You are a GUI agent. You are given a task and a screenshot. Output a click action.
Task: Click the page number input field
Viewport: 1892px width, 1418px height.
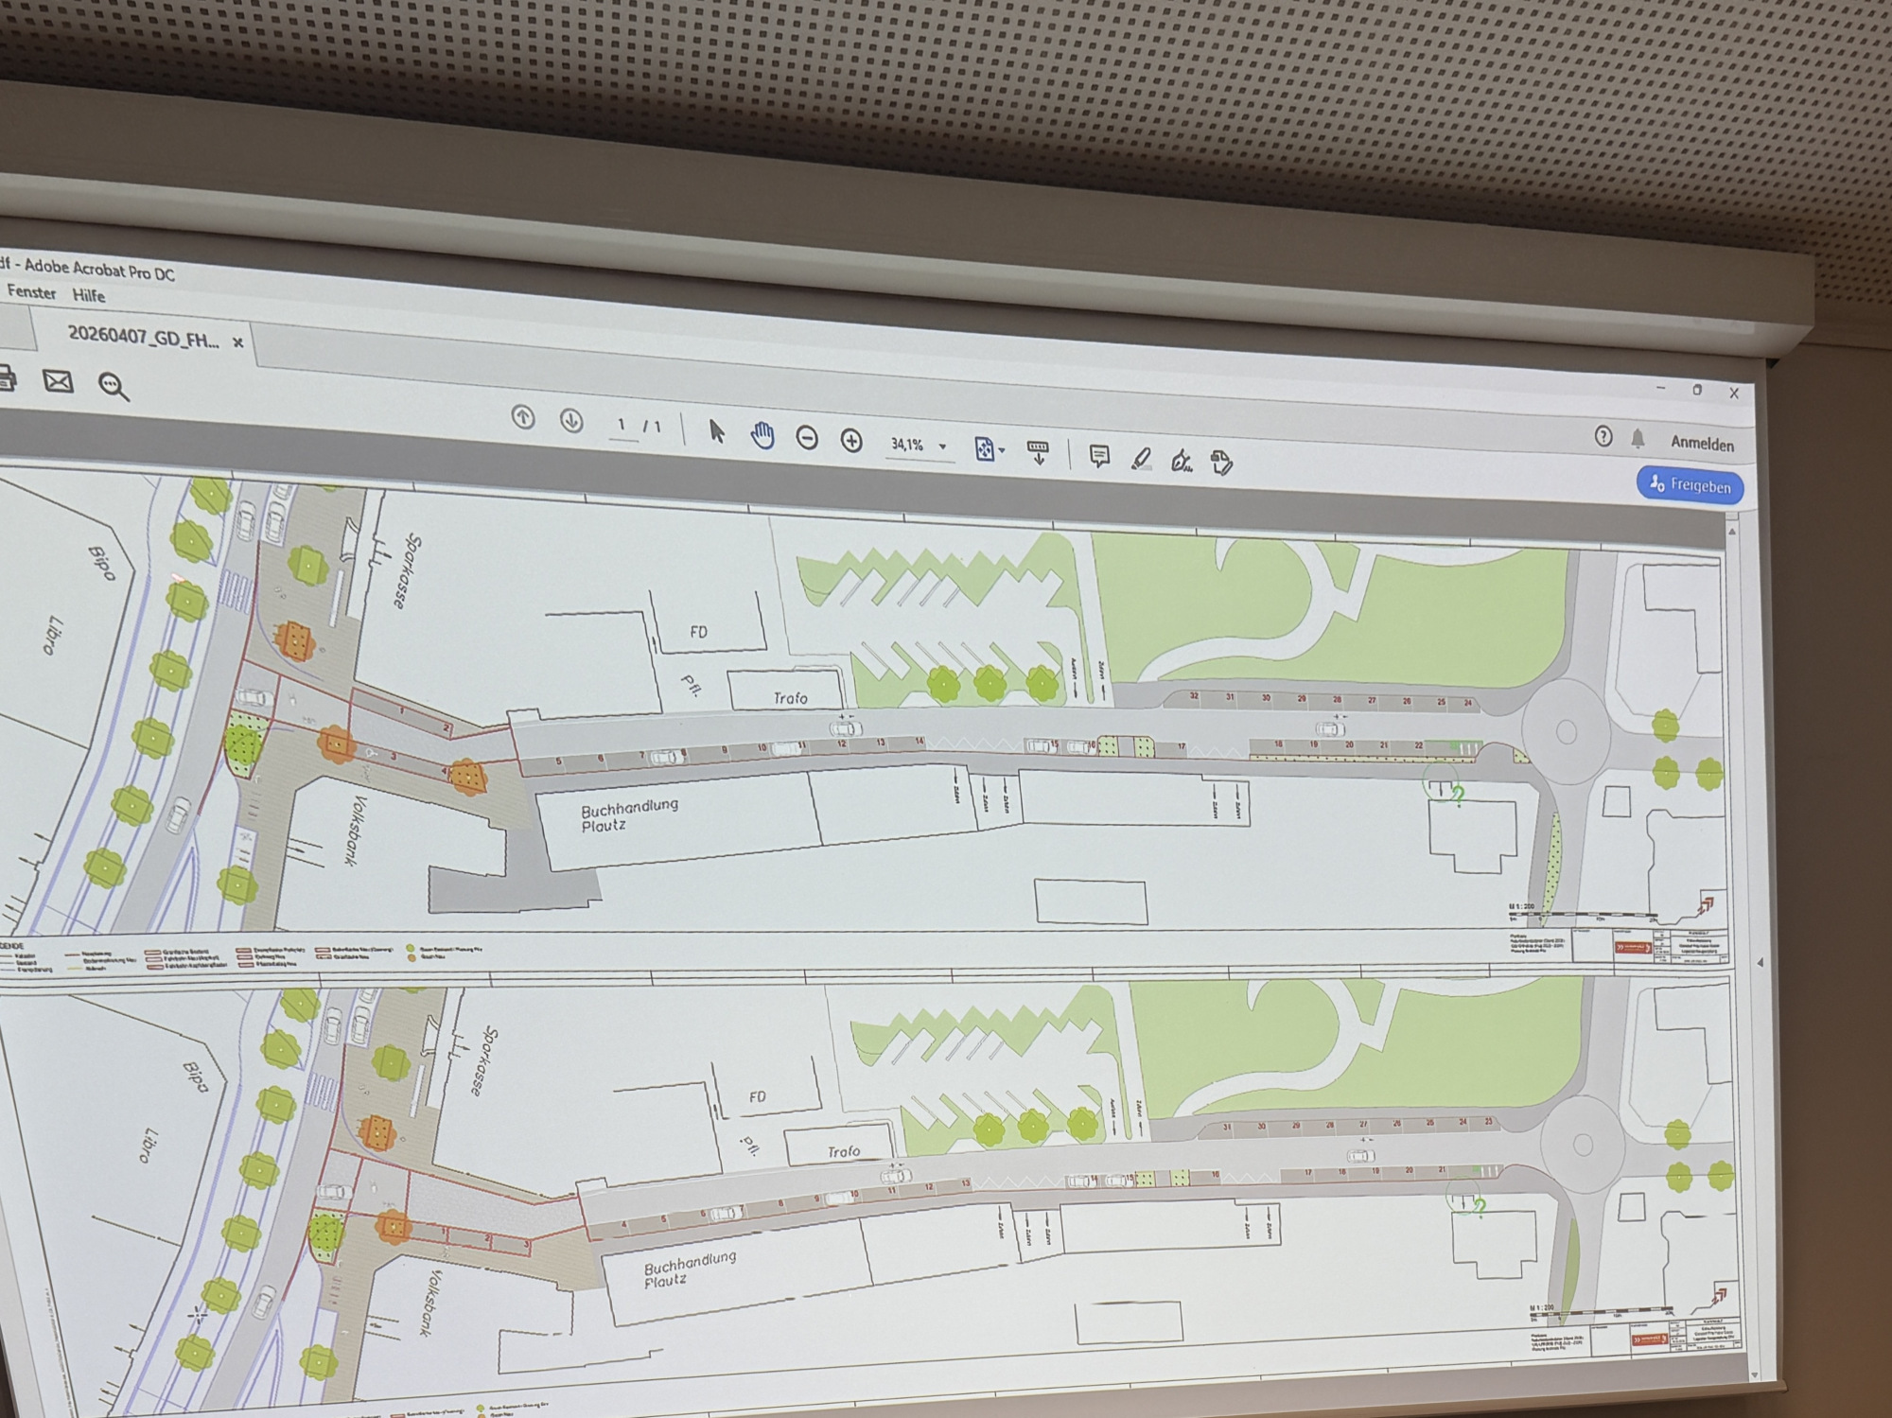pyautogui.click(x=622, y=425)
